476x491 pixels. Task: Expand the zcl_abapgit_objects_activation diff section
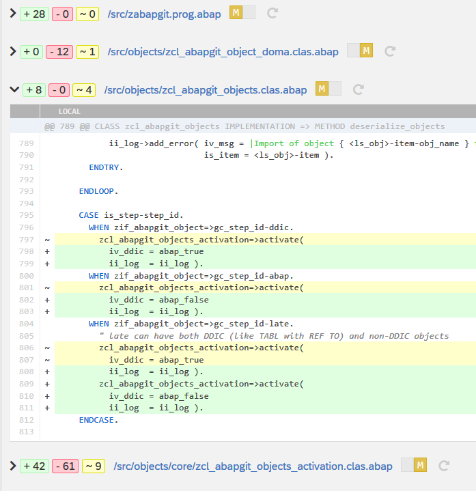pos(13,466)
